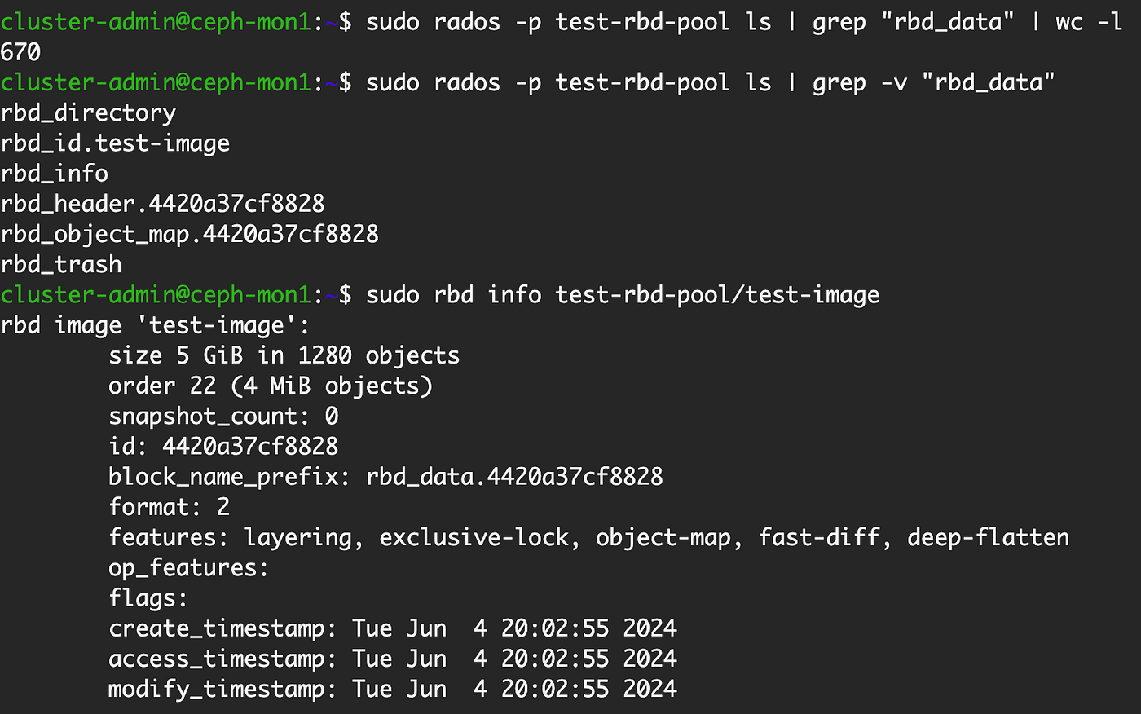Select the block_name_prefix value
This screenshot has width=1141, height=714.
point(514,476)
